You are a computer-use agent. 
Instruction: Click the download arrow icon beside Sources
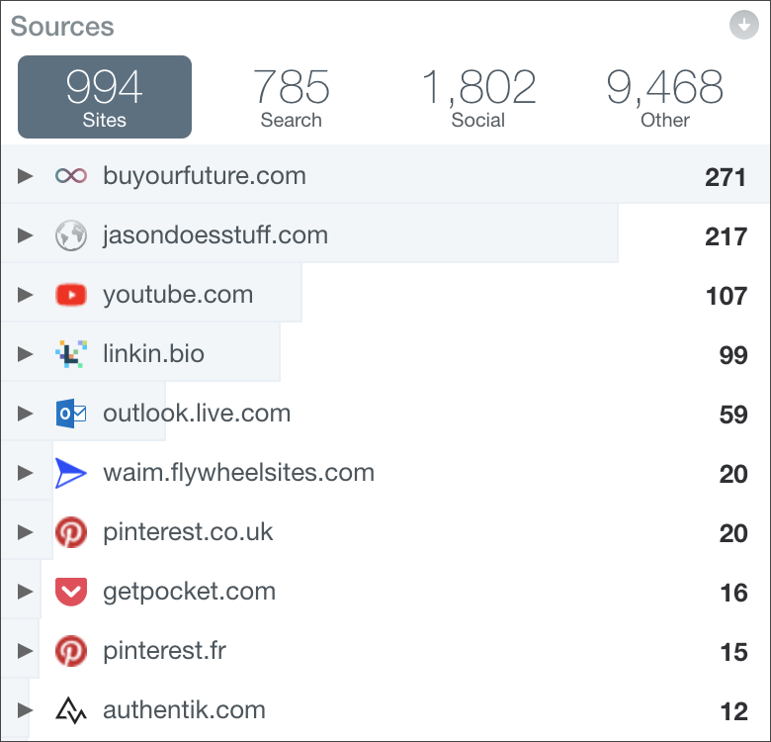tap(744, 25)
